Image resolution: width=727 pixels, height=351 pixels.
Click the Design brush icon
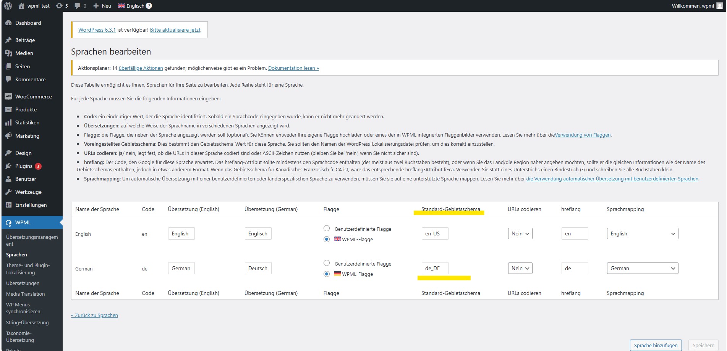[x=8, y=153]
